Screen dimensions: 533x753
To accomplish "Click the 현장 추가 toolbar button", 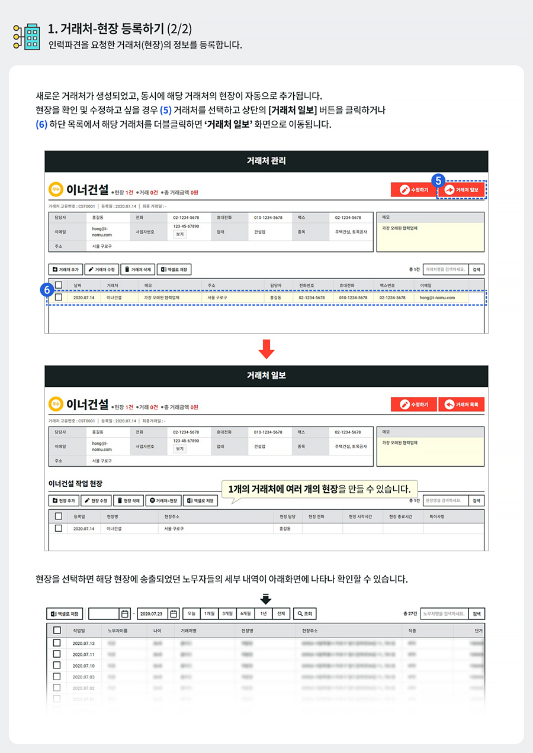I will pyautogui.click(x=63, y=500).
